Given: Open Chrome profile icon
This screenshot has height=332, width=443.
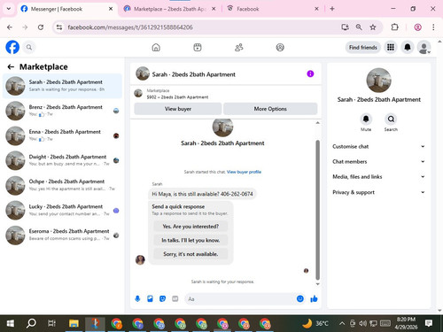Looking at the screenshot, I should click(x=417, y=27).
